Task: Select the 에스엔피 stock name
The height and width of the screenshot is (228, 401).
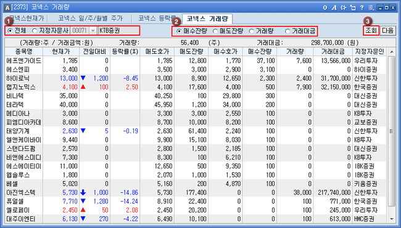Action: (x=18, y=70)
